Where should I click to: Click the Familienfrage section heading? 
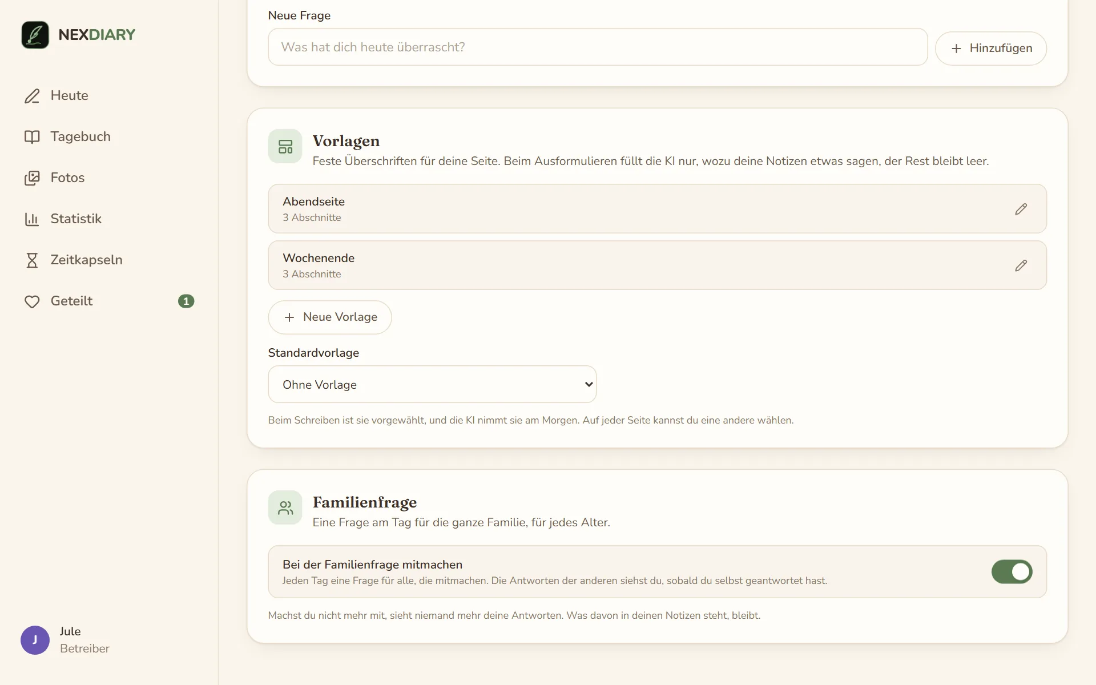point(365,502)
